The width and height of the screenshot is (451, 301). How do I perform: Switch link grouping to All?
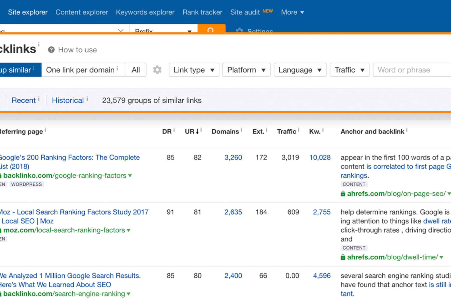click(x=136, y=70)
